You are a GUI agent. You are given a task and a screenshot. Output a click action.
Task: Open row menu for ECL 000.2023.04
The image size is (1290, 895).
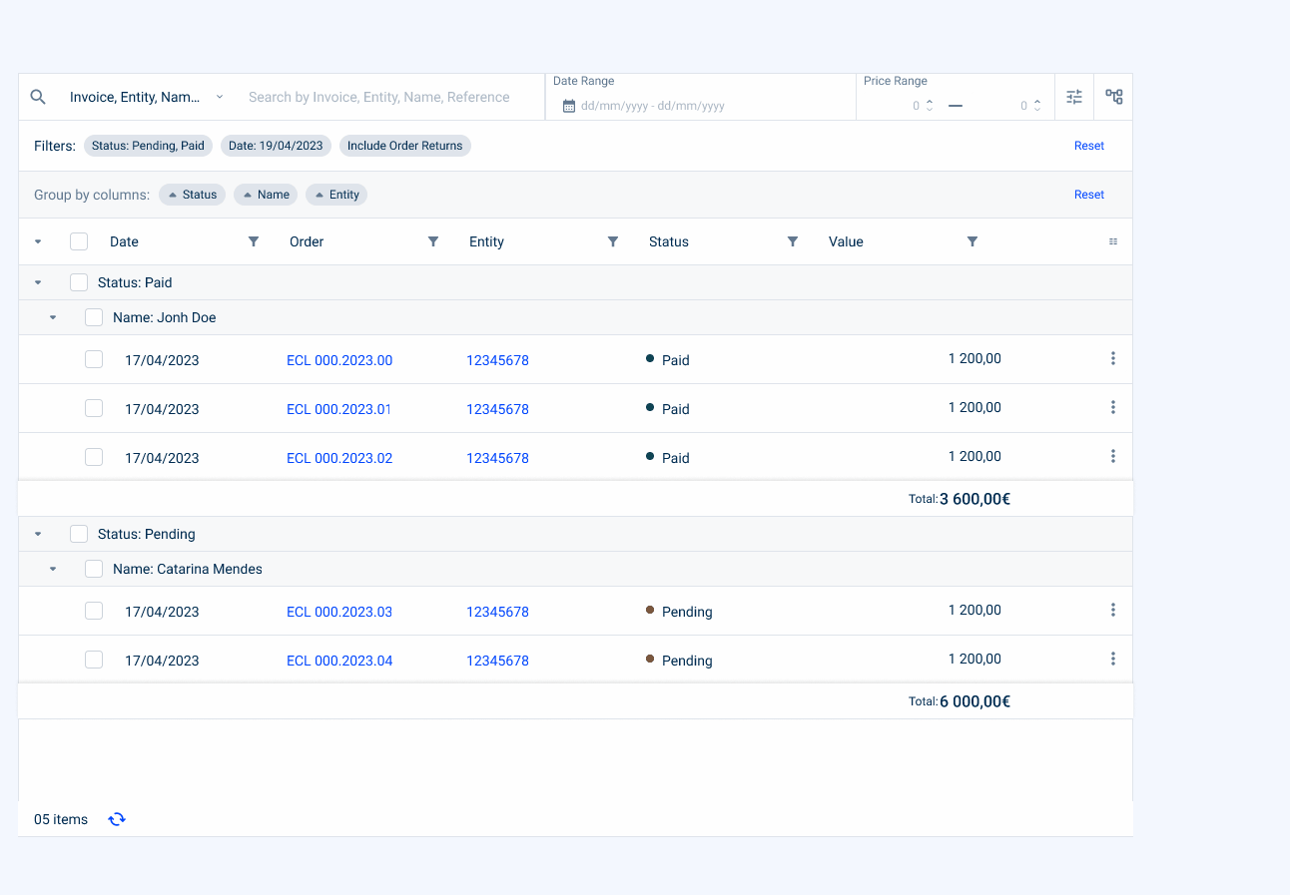click(x=1113, y=659)
